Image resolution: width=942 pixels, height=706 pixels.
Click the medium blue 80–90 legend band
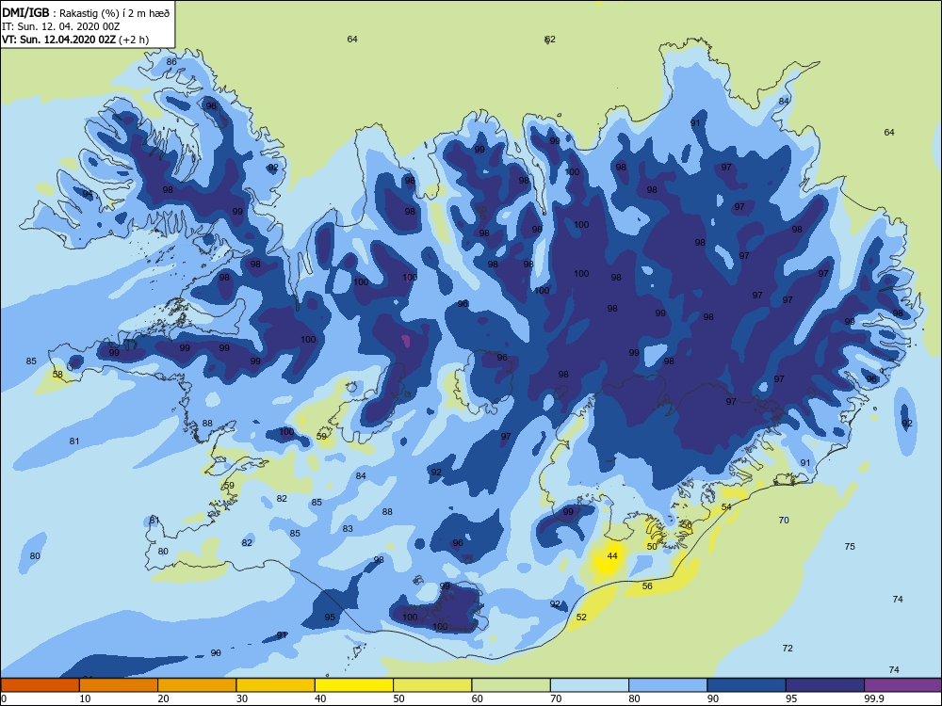pos(668,685)
